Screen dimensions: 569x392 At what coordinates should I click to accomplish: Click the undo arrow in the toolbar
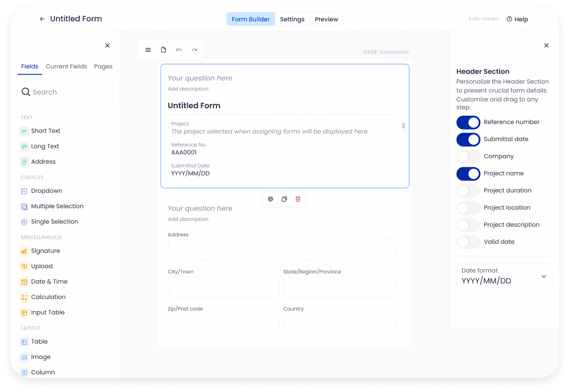pyautogui.click(x=179, y=49)
